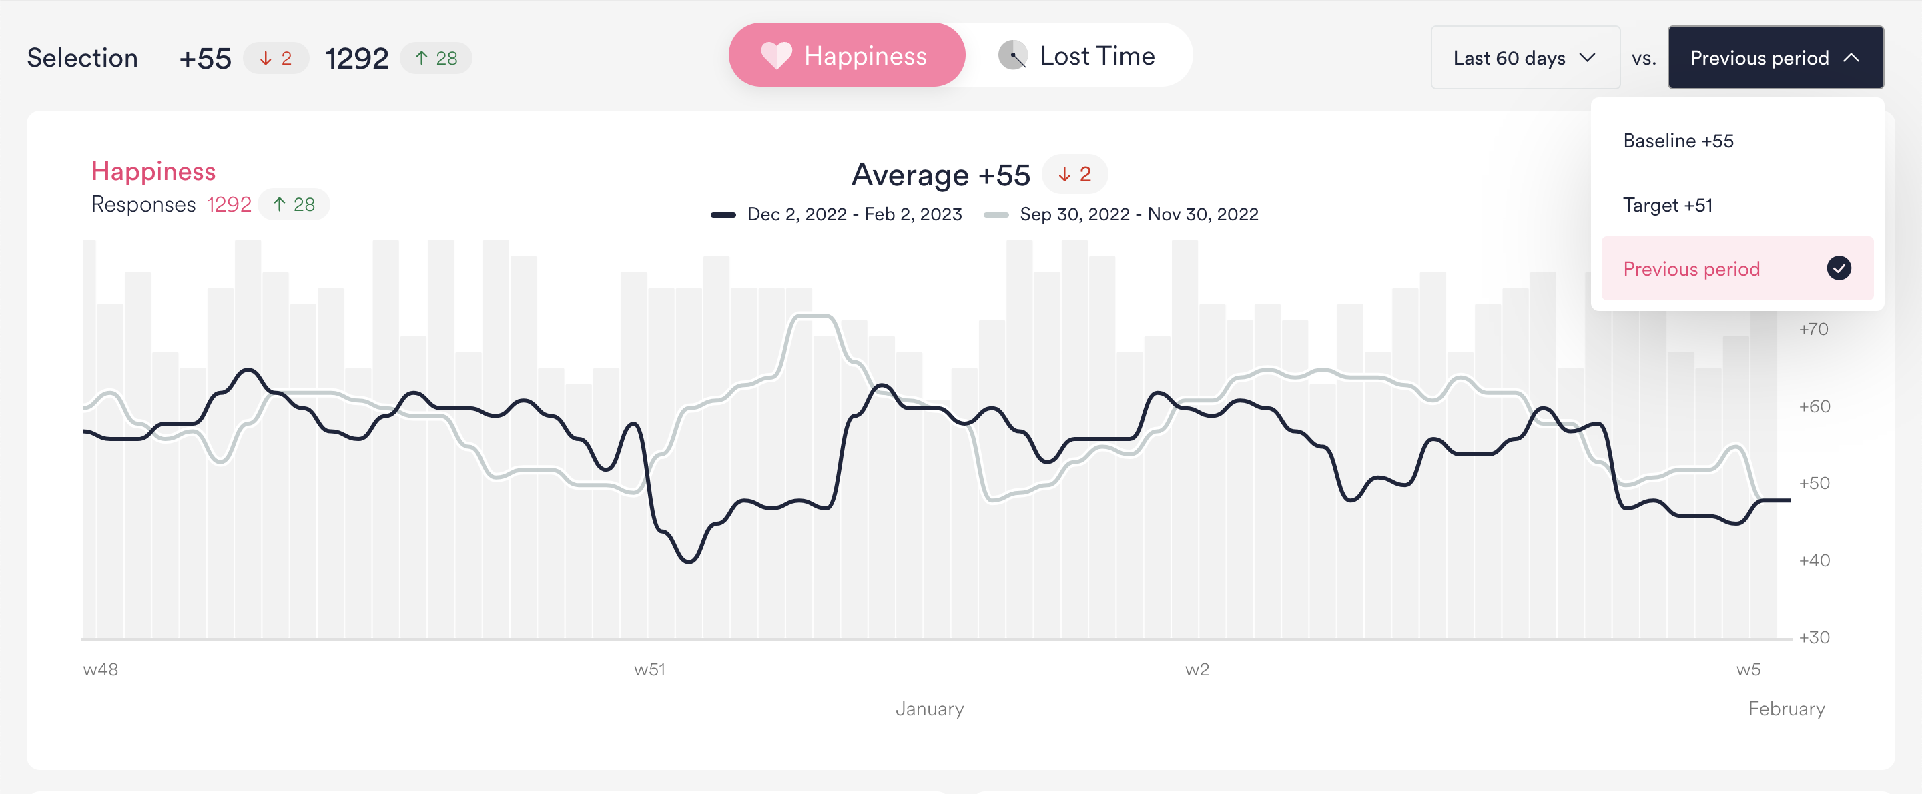Image resolution: width=1922 pixels, height=794 pixels.
Task: Switch to the Lost Time tab
Action: [x=1077, y=55]
